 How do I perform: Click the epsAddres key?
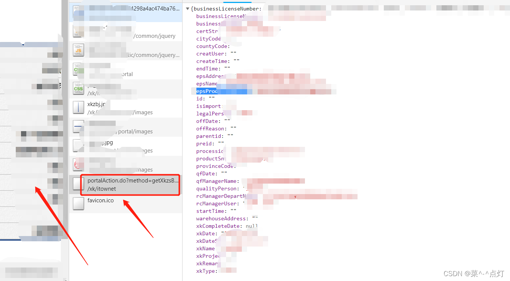[210, 76]
